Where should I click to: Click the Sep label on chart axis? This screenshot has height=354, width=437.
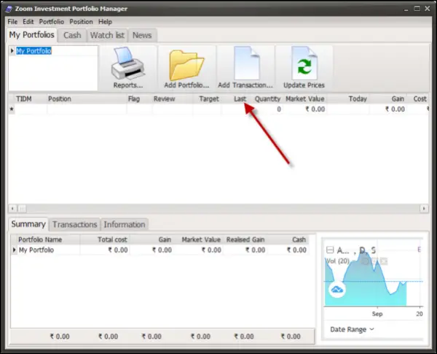377,314
